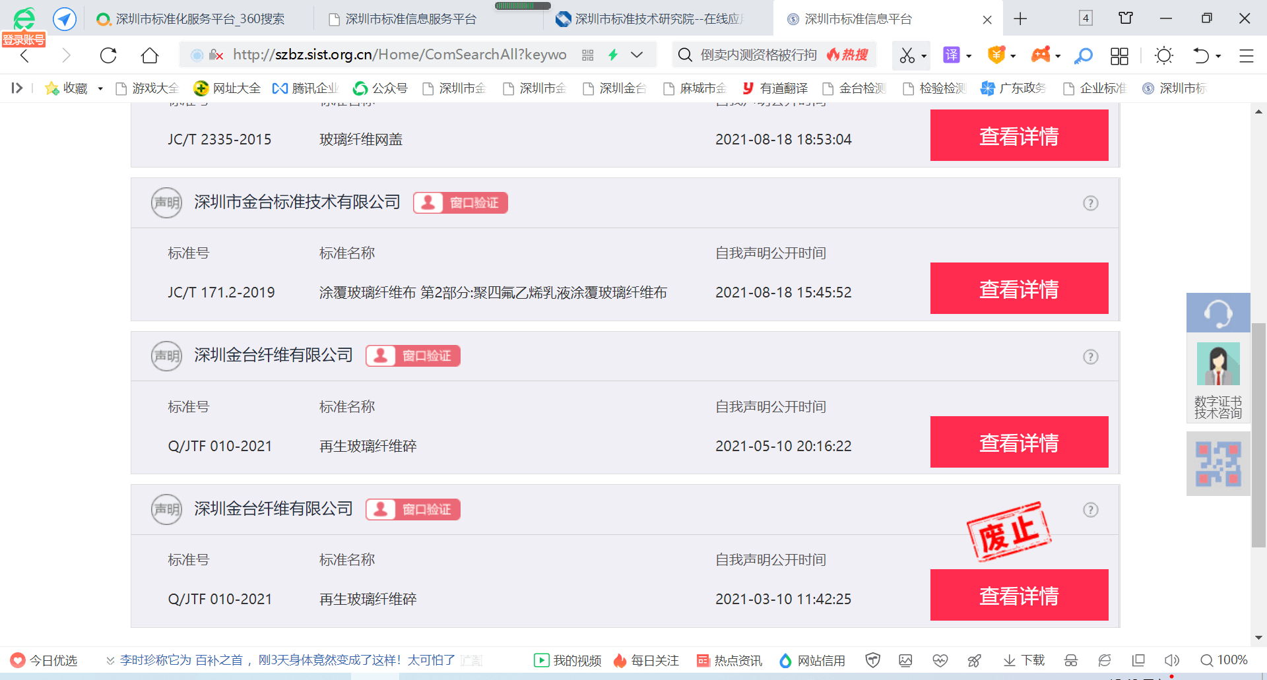Click lightning speed mode icon
1267x680 pixels.
[613, 55]
